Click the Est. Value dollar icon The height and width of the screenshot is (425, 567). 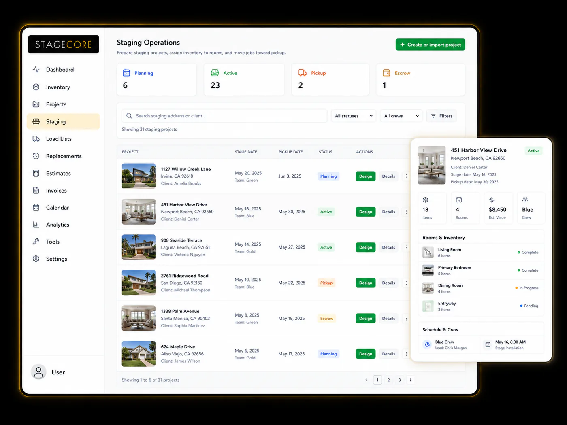pyautogui.click(x=492, y=200)
